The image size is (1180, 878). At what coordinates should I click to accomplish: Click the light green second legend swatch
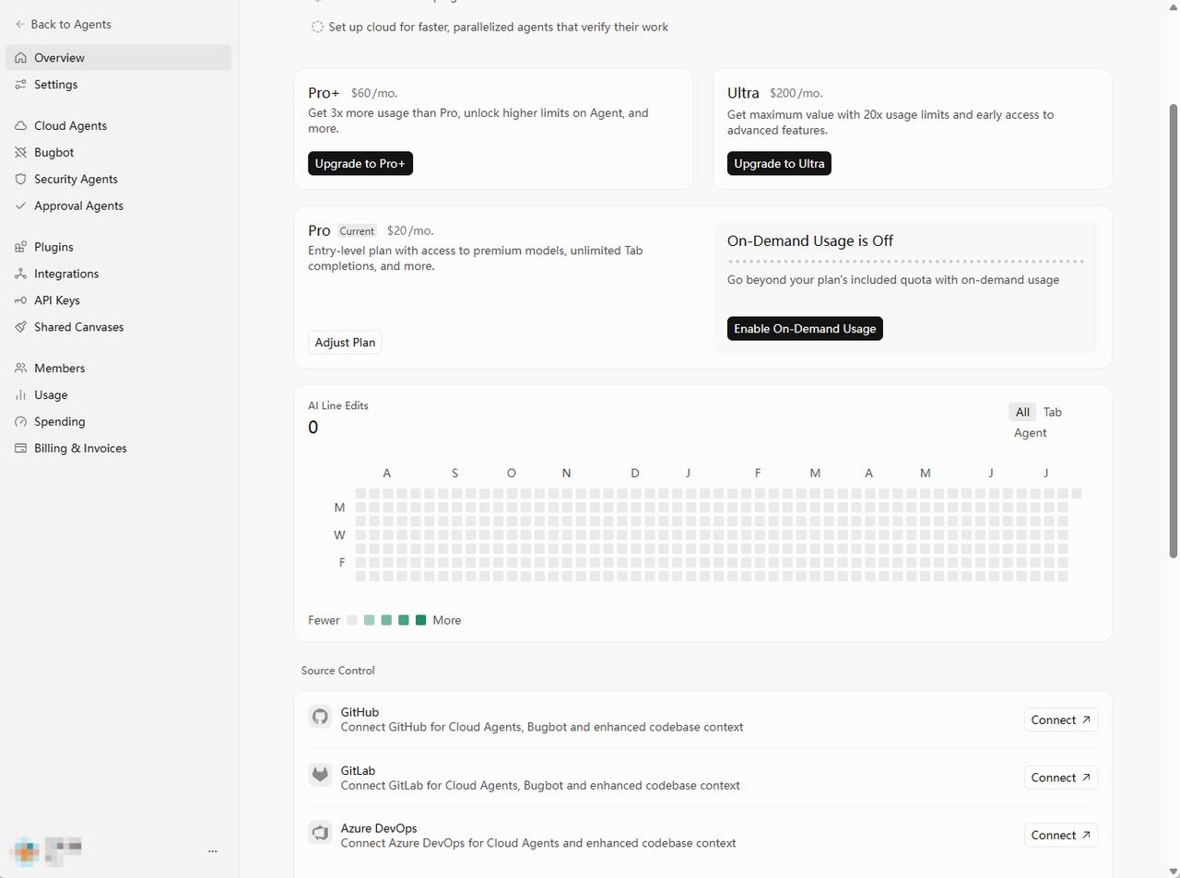(369, 620)
